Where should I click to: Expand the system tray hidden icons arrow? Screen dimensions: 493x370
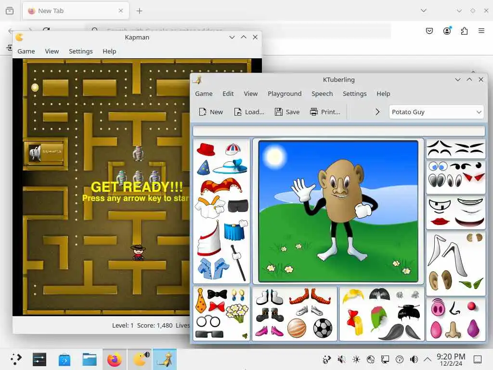[428, 359]
